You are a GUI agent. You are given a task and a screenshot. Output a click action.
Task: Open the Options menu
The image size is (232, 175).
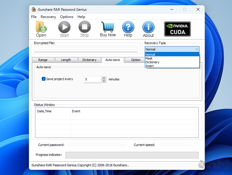[x=67, y=17]
